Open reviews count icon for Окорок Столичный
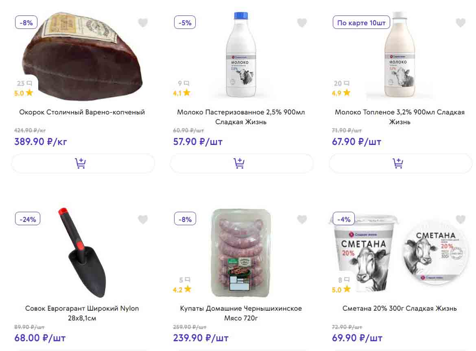 coord(24,83)
